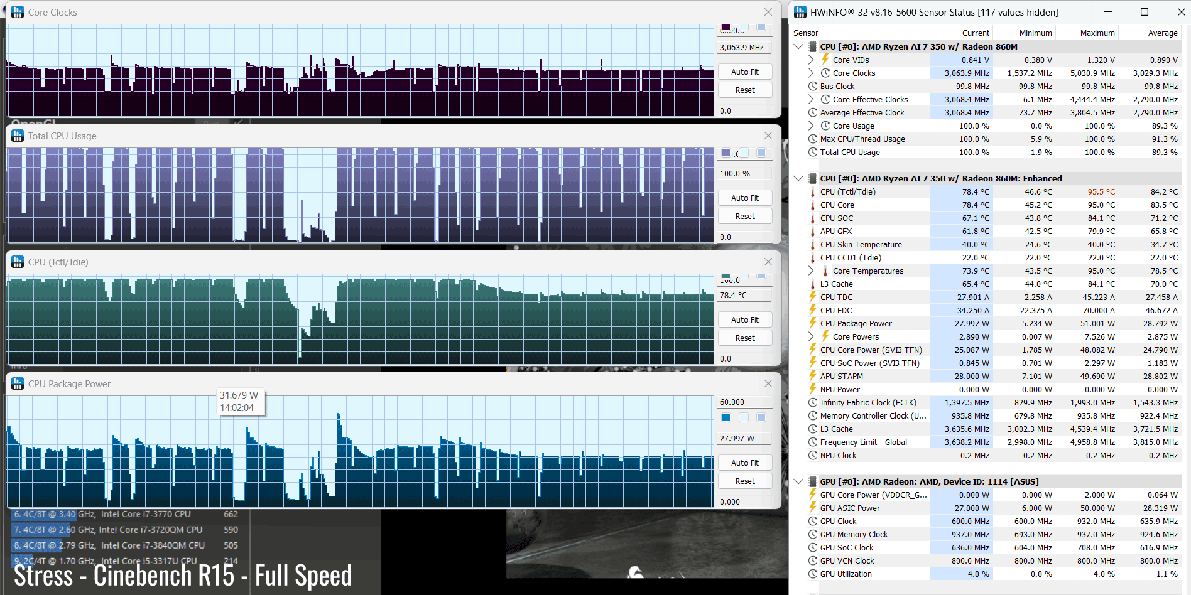The height and width of the screenshot is (595, 1191).
Task: Collapse the CPU [#0] Enhanced sensor group
Action: (798, 179)
